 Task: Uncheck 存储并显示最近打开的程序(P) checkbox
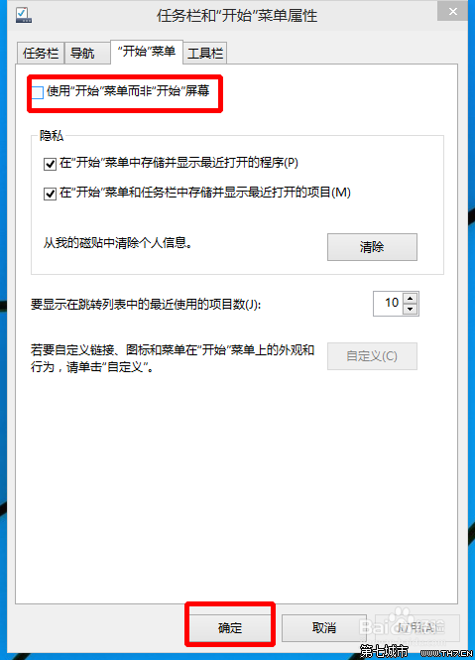[x=50, y=164]
